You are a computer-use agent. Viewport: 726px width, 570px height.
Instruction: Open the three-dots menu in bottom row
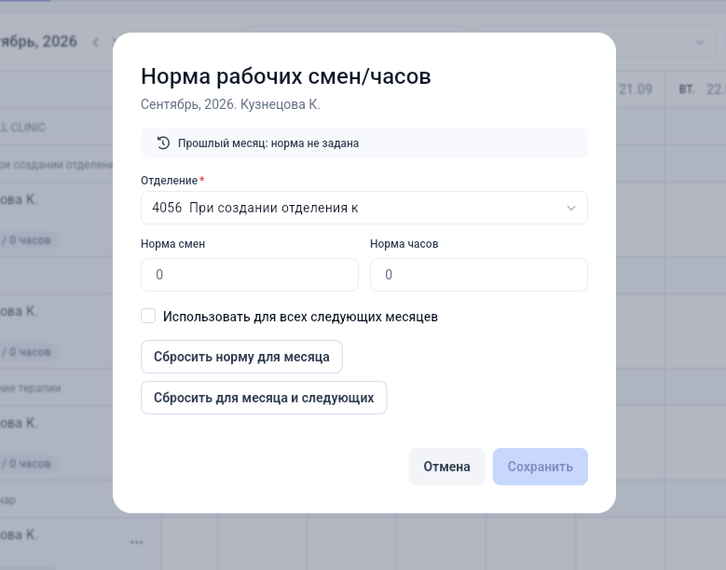137,542
